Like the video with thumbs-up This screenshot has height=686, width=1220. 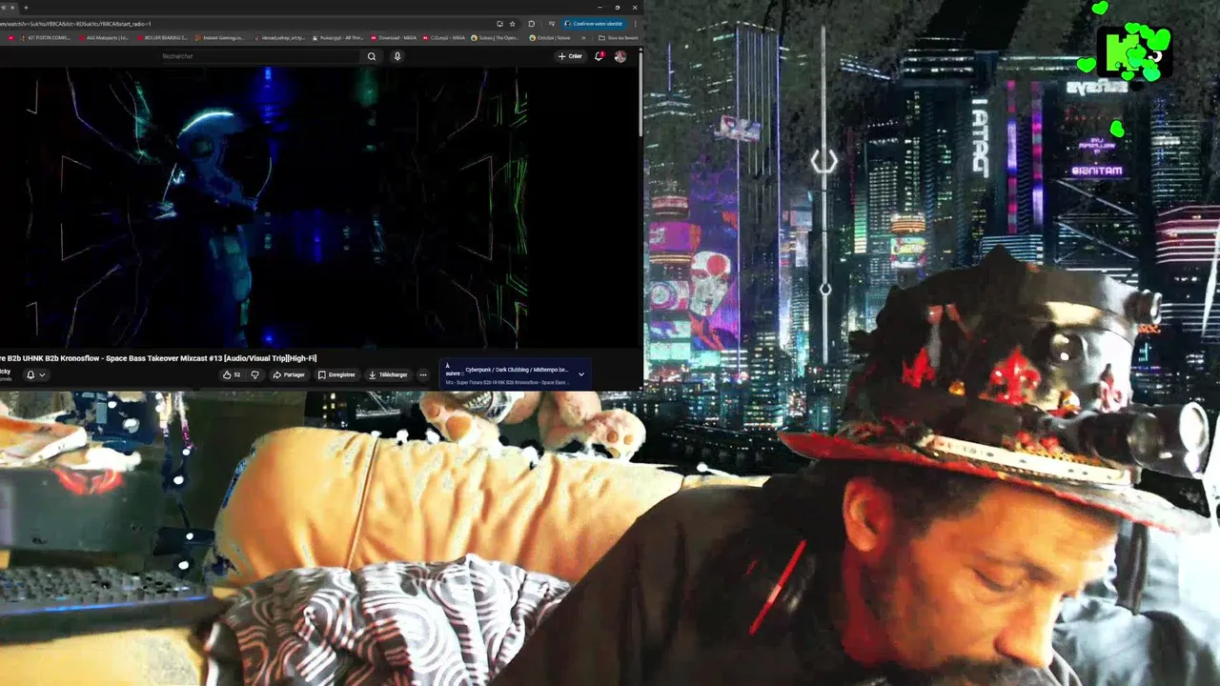(x=232, y=374)
